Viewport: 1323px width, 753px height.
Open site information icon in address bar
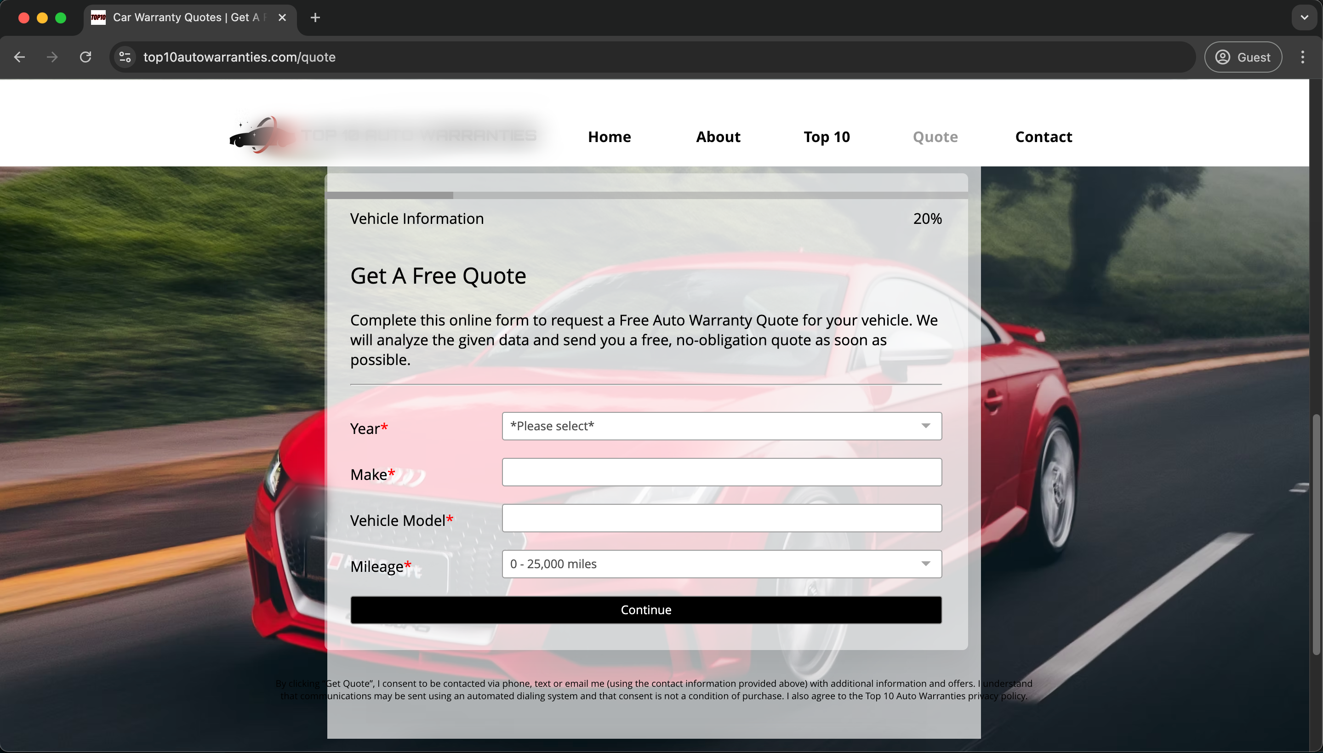pos(125,57)
